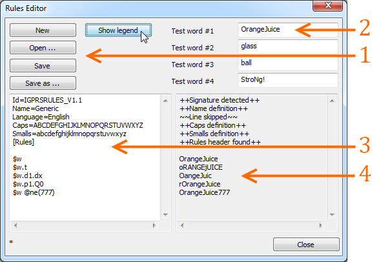Image resolution: width=381 pixels, height=262 pixels.
Task: Select output result oRANGEjUICE
Action: coord(201,167)
